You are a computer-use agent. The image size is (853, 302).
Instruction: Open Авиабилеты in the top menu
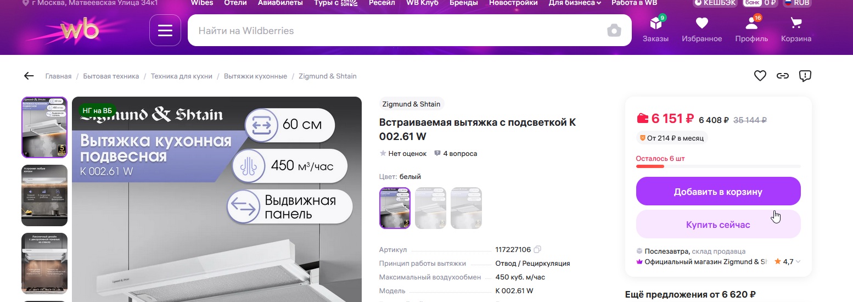pyautogui.click(x=280, y=3)
